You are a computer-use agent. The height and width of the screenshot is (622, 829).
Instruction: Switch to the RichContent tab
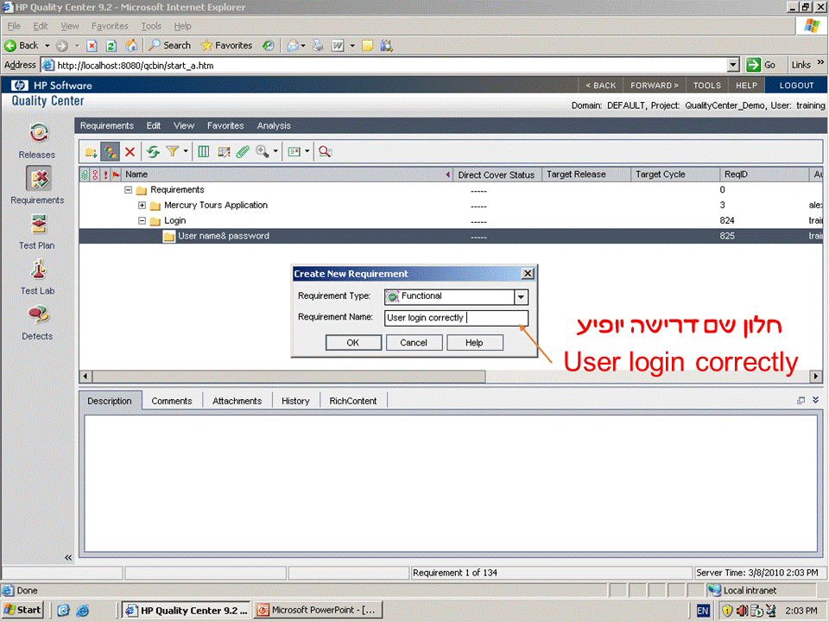click(353, 401)
